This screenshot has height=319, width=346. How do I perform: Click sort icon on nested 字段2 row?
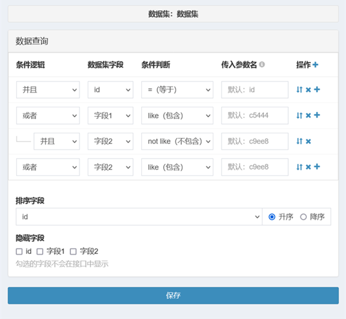pyautogui.click(x=299, y=141)
